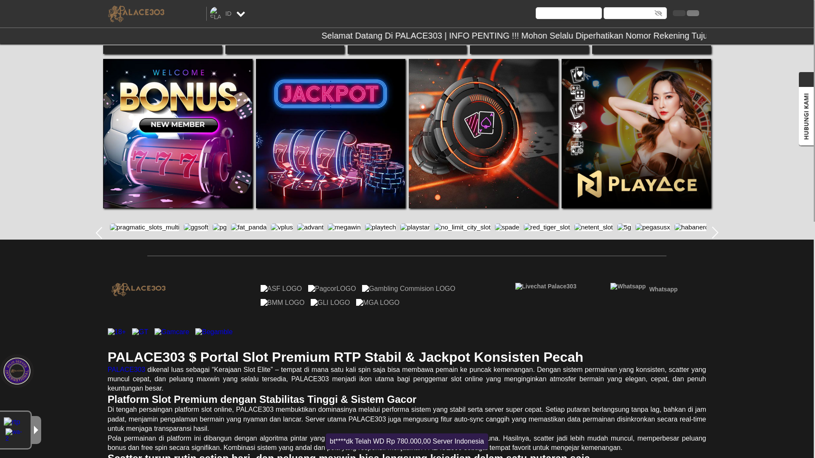Open Livechat Palace303
This screenshot has height=458, width=815.
(546, 287)
